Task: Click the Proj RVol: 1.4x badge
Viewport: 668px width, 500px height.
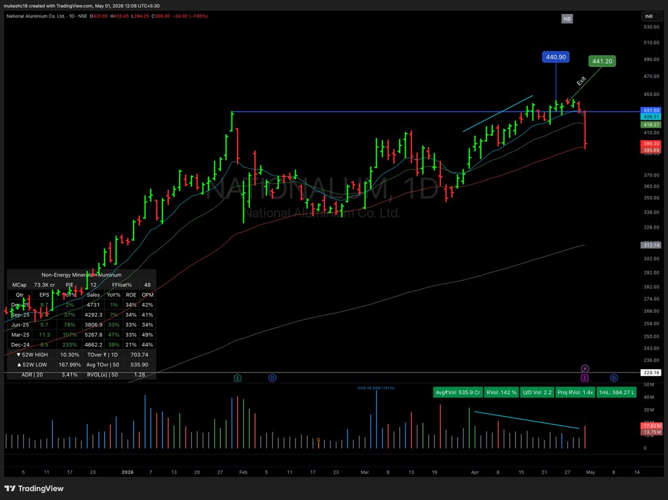Action: [x=575, y=392]
